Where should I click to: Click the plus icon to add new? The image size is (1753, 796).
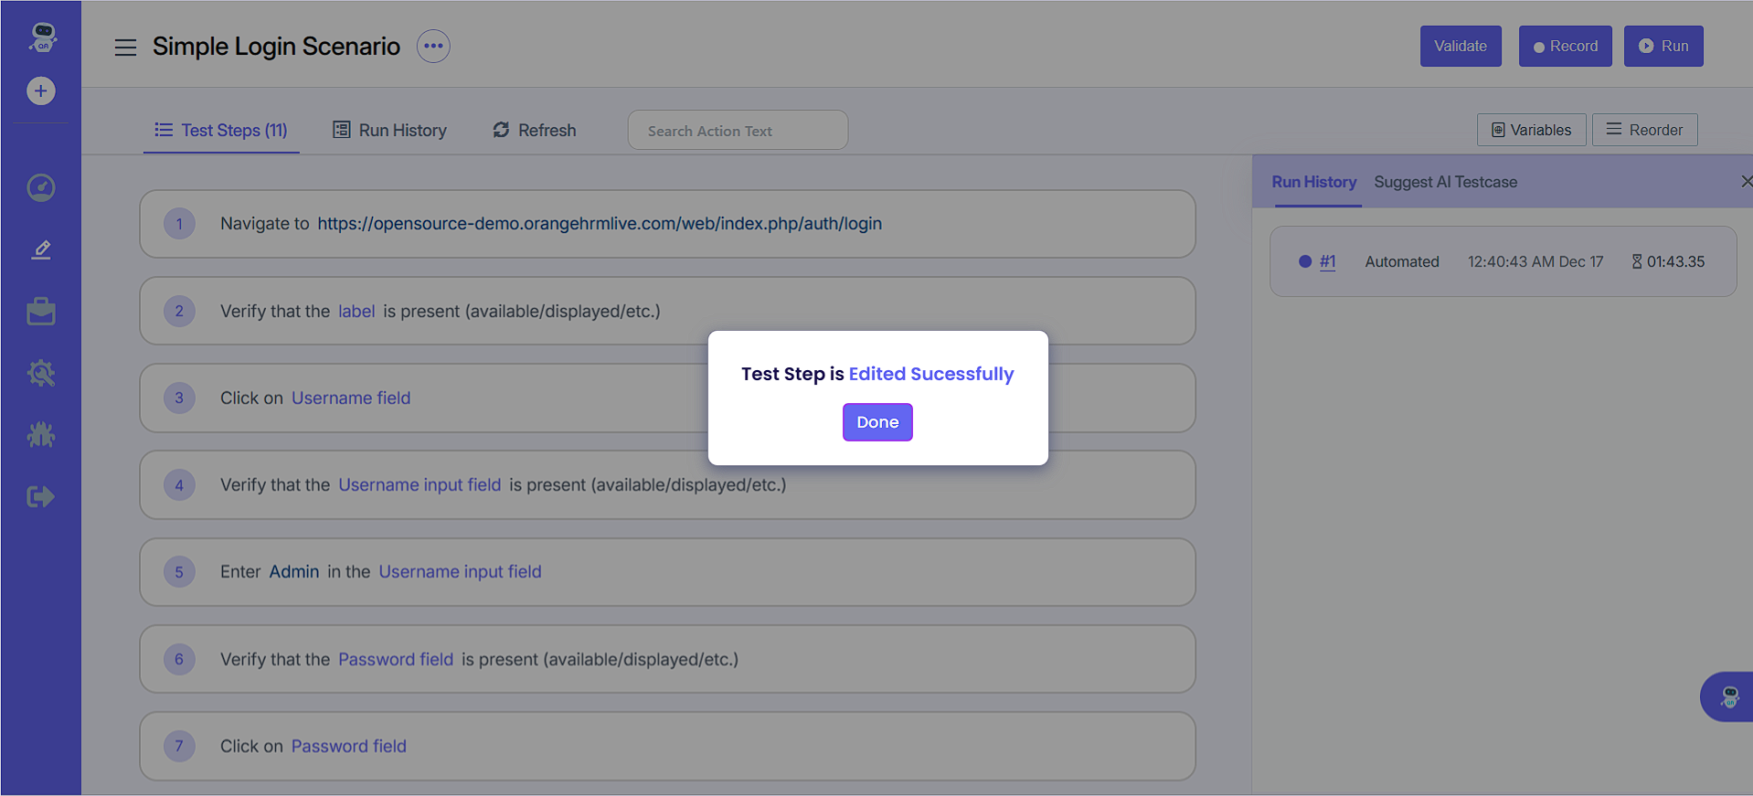click(x=40, y=91)
